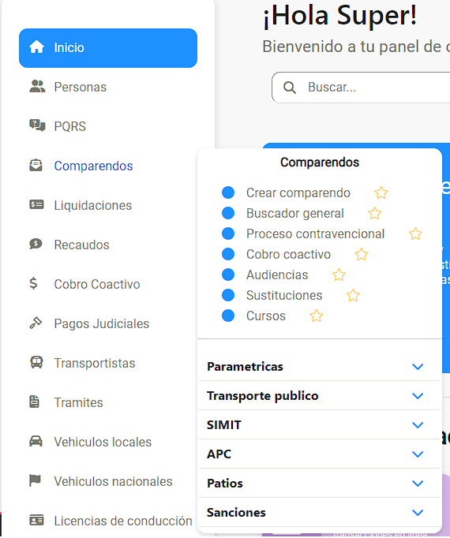
Task: Click the Pagos Judiciales gavel icon
Action: [x=36, y=323]
